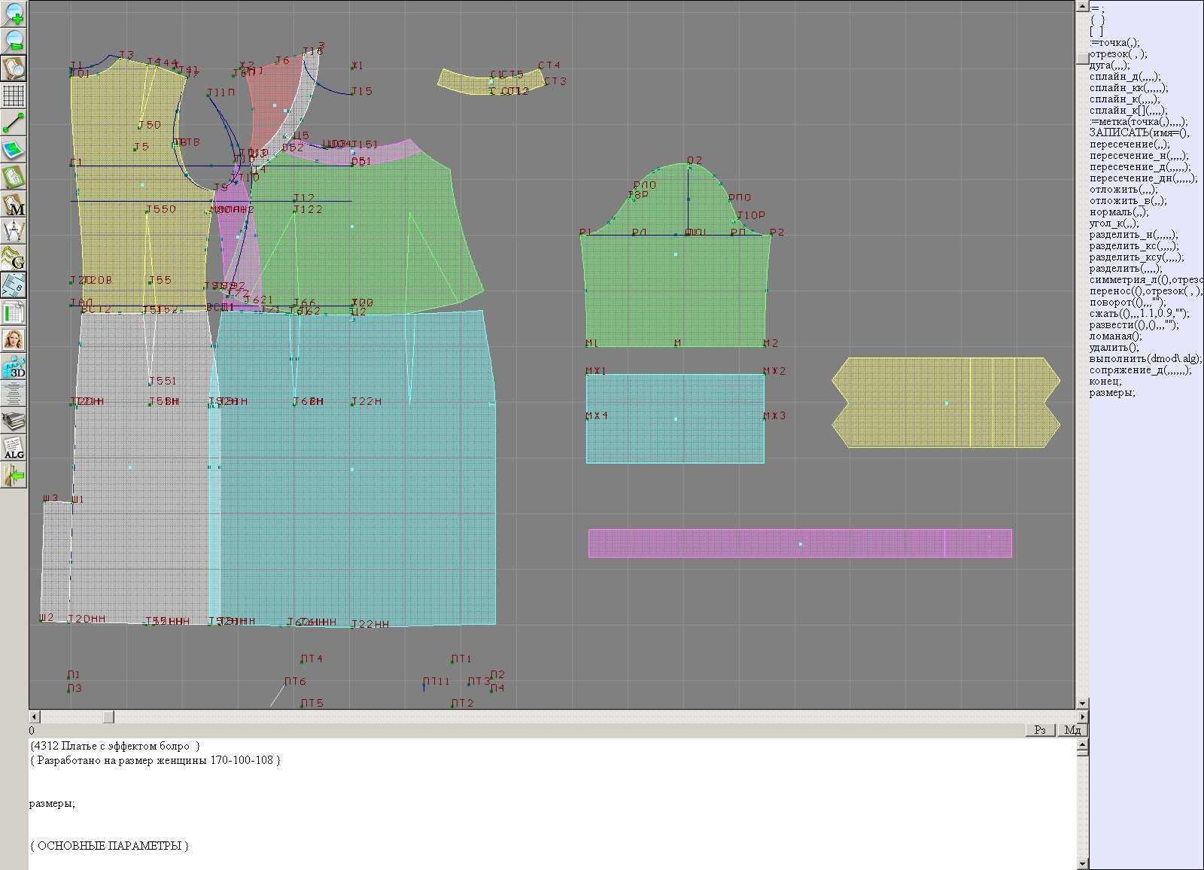Open the pattern with M icon
The height and width of the screenshot is (870, 1204).
pos(14,204)
